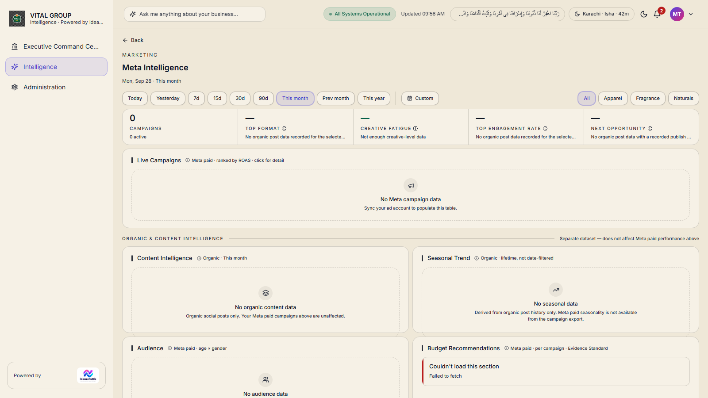
Task: Click info icon beside Budget Recommendations
Action: 507,348
